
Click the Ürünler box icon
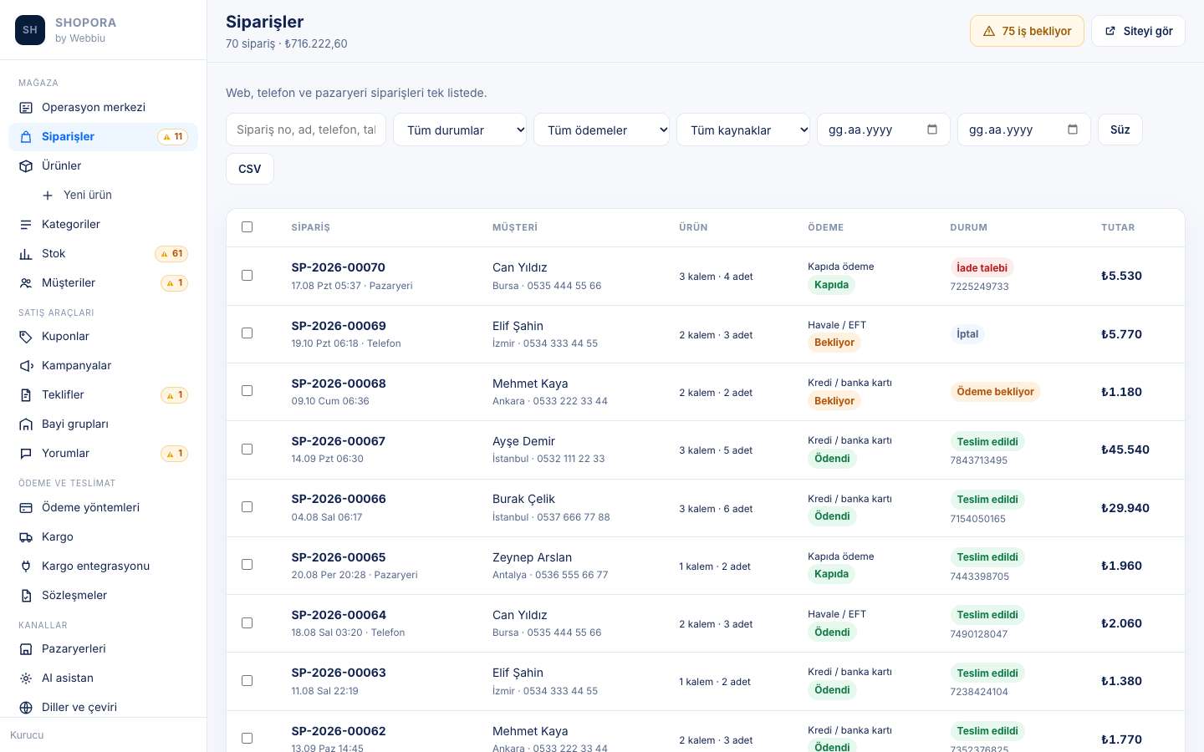[x=26, y=166]
